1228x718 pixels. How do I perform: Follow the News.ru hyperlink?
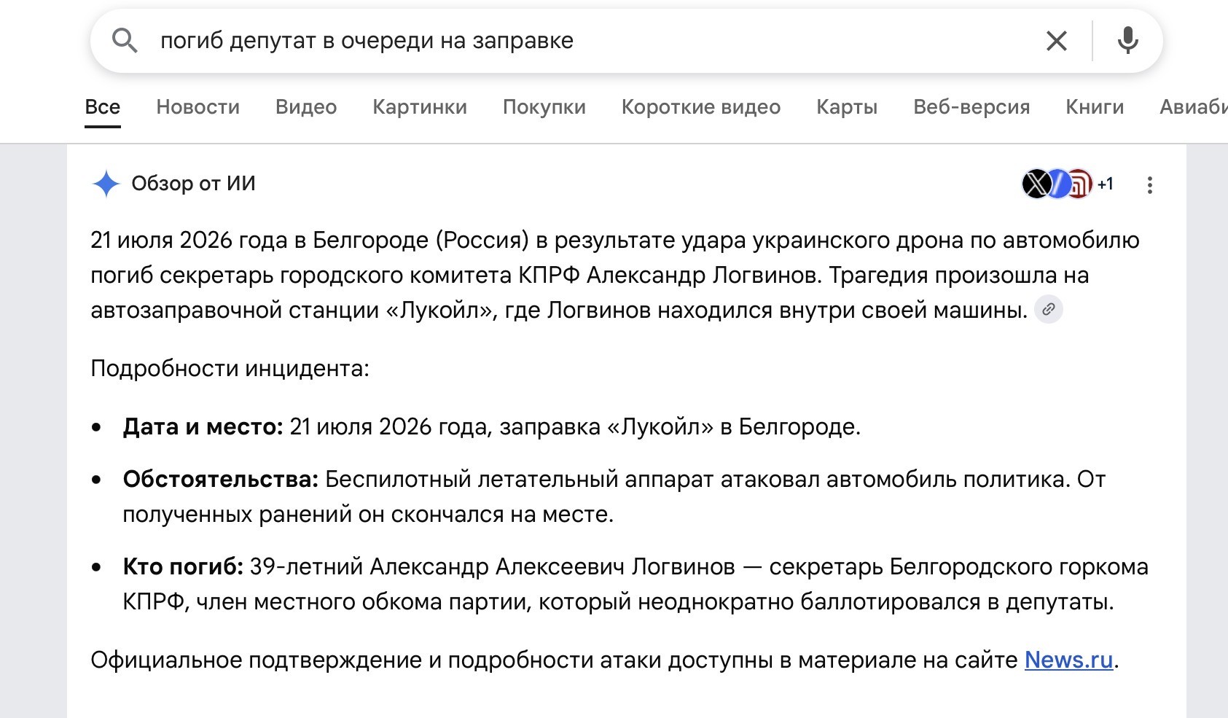tap(1068, 660)
